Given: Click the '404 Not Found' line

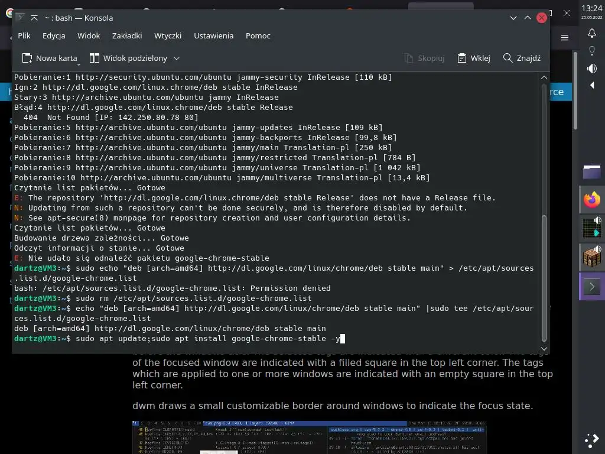Looking at the screenshot, I should 110,118.
